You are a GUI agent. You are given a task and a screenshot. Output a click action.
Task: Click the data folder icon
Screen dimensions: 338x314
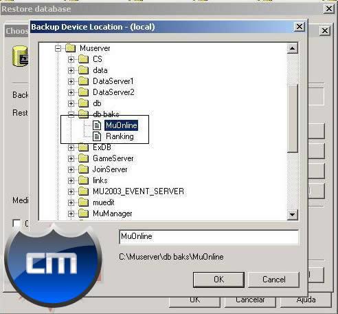tap(84, 70)
